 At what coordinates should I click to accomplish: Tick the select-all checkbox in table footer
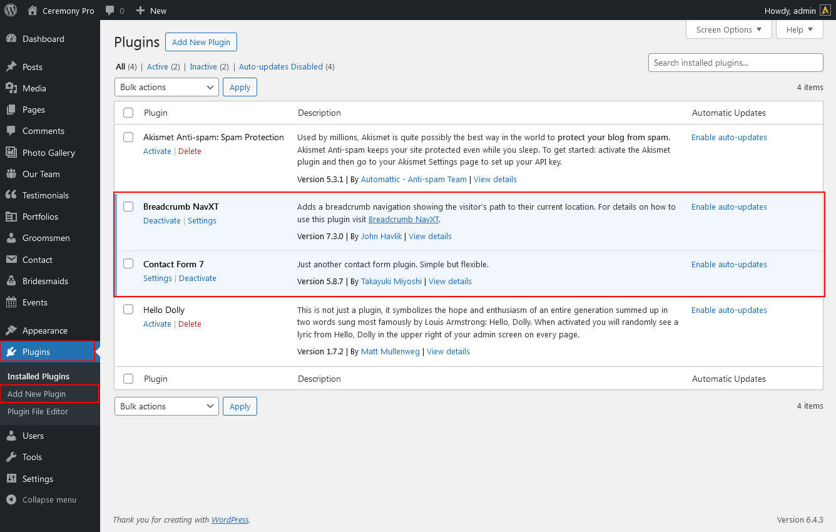pos(128,379)
